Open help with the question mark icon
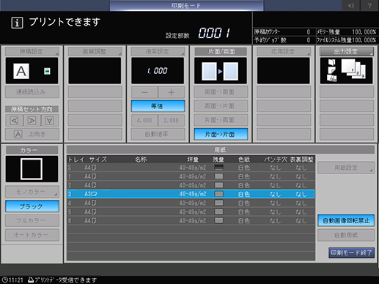This screenshot has height=284, width=379. [x=369, y=5]
